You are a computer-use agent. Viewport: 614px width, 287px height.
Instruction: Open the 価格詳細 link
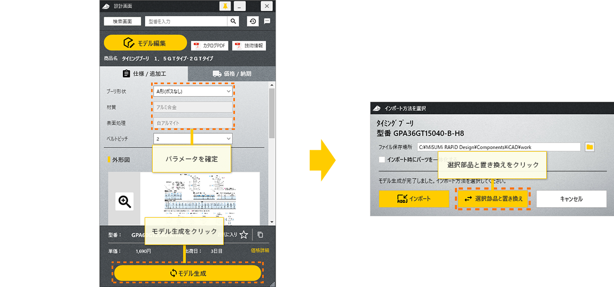(259, 250)
